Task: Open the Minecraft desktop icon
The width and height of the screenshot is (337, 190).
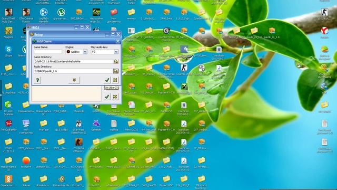Action: click(184, 87)
